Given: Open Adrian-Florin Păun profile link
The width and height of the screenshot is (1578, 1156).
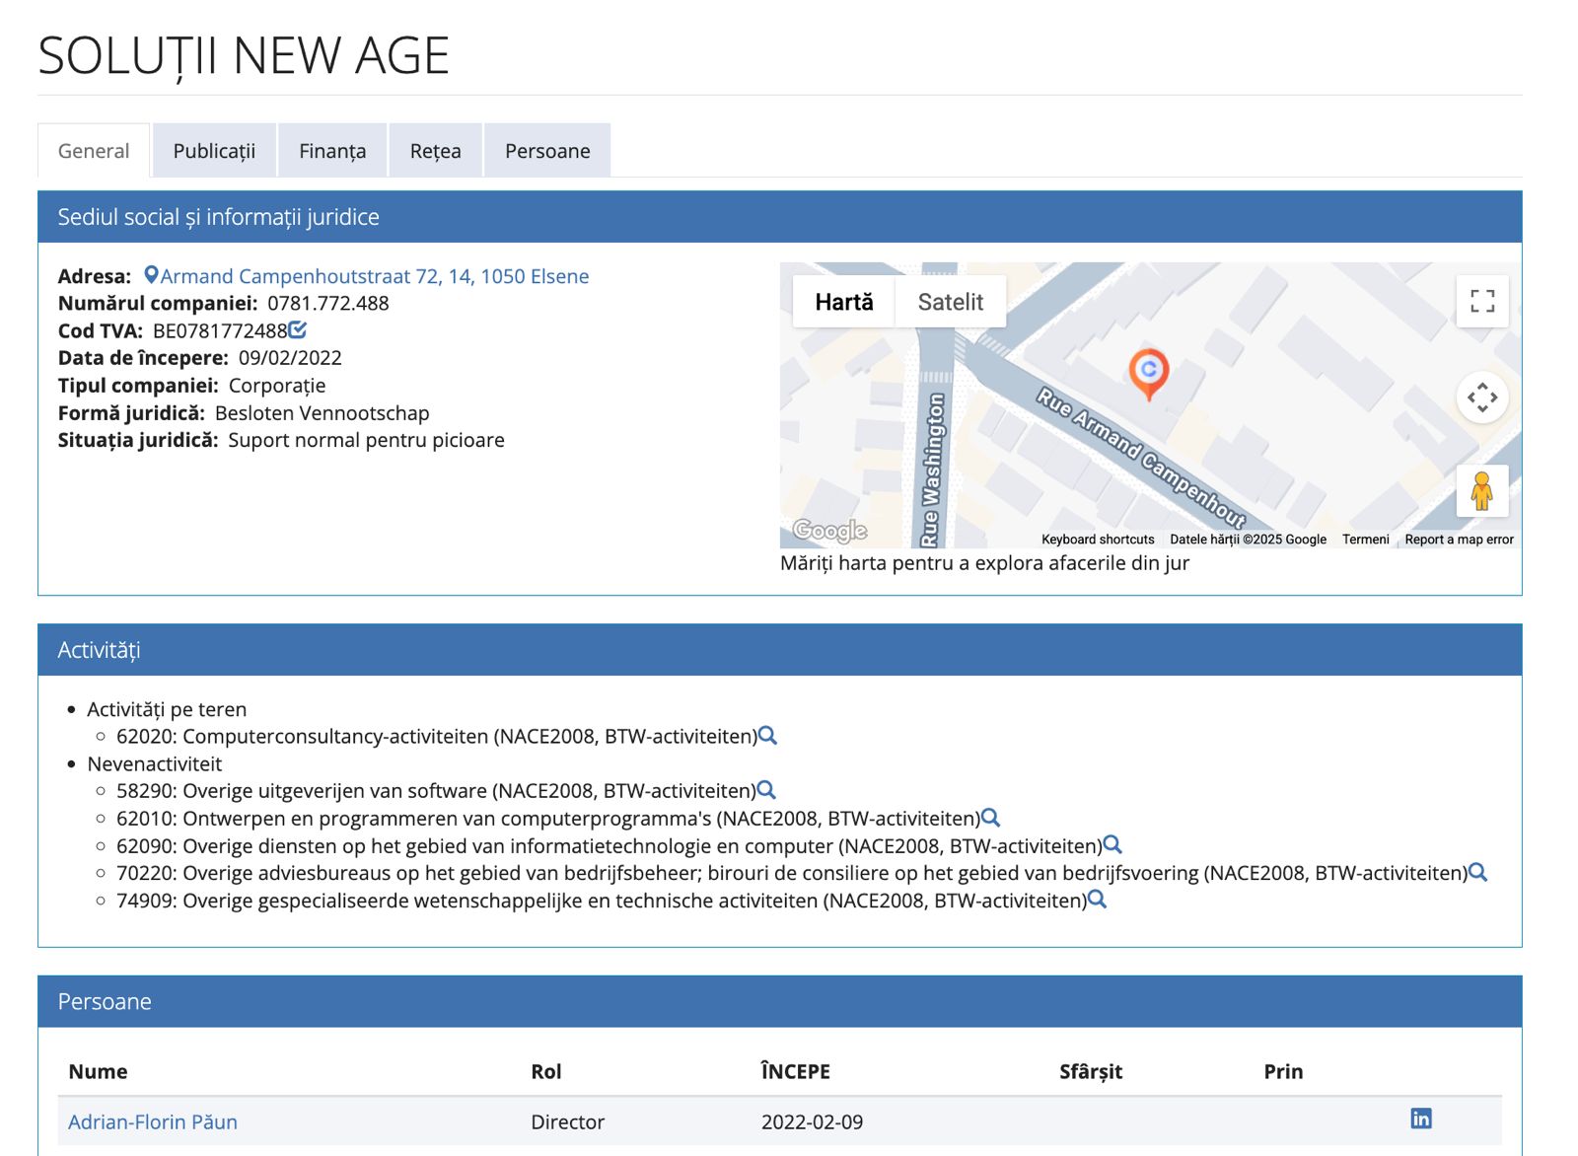Looking at the screenshot, I should 153,1121.
